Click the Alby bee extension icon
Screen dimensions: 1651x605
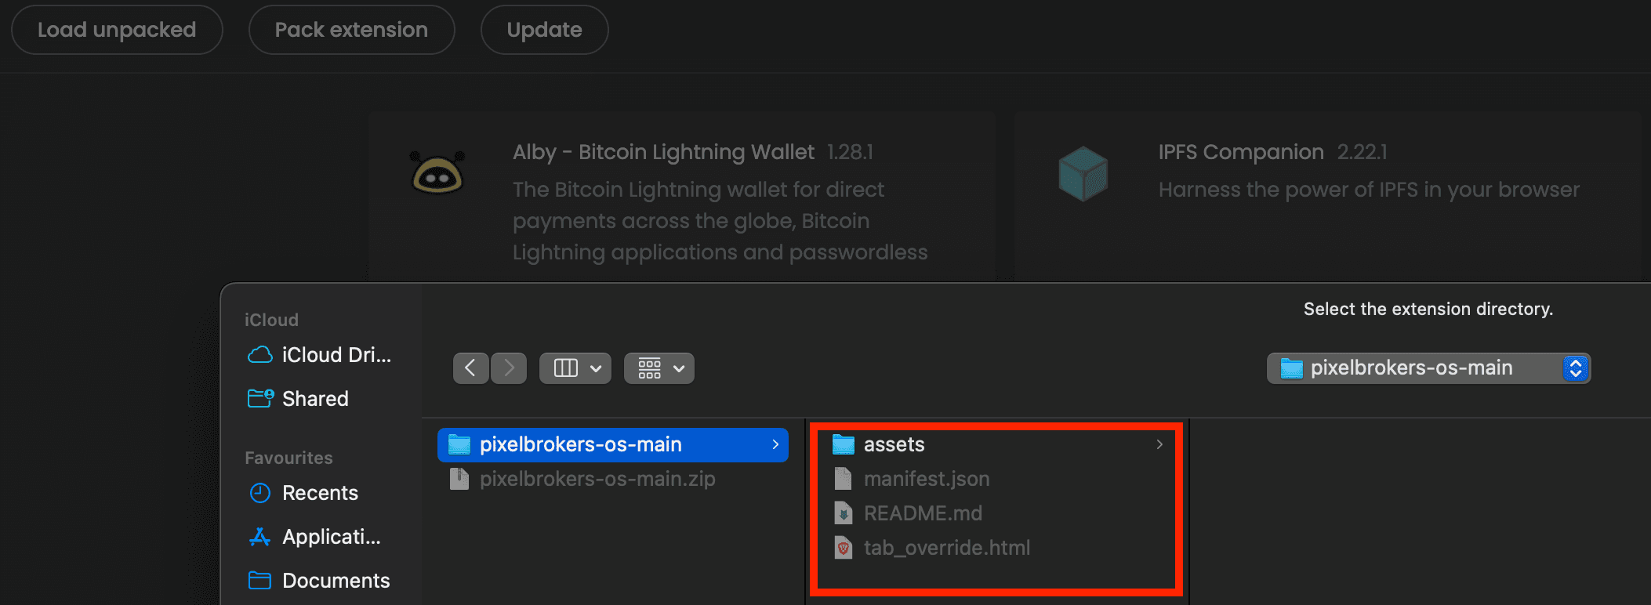[437, 173]
